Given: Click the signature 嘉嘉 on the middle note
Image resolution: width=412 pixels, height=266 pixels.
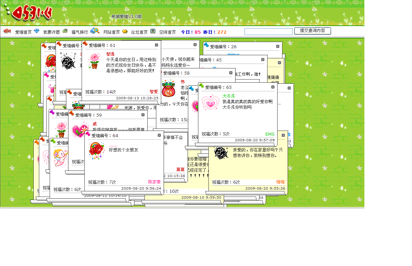Looking at the screenshot, I should (180, 169).
